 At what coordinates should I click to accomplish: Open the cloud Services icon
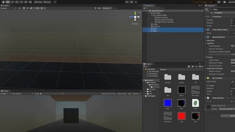224,2
